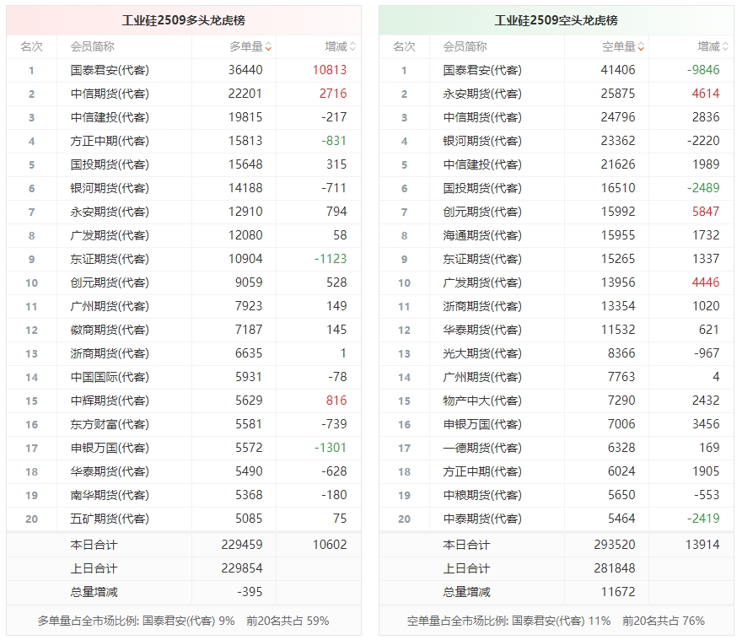Click rank 10 in the short table
742x640 pixels.
tap(404, 283)
